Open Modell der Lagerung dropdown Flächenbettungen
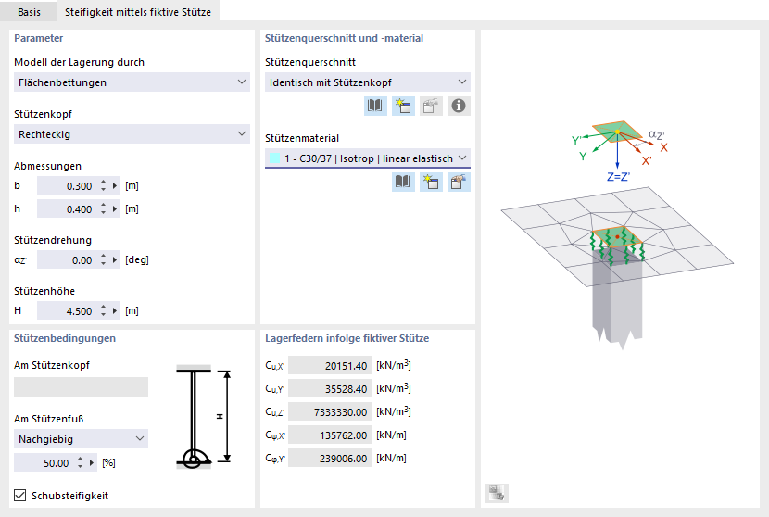Viewport: 769px width, 517px height. pos(132,82)
